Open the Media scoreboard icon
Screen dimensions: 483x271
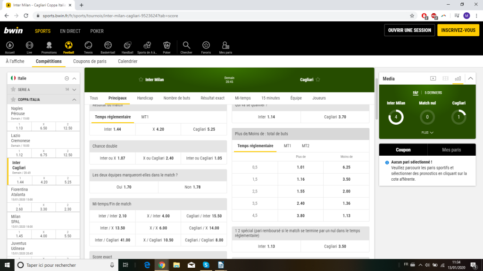coord(445,79)
